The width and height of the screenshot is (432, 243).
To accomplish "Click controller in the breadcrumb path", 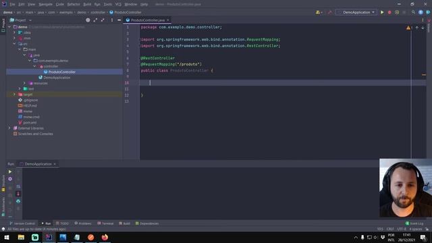I will tap(98, 12).
